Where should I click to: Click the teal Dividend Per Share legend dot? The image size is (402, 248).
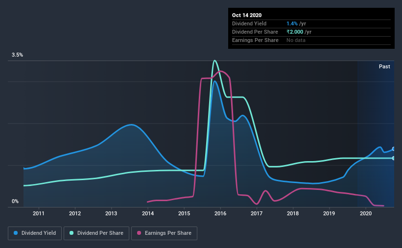coord(71,233)
